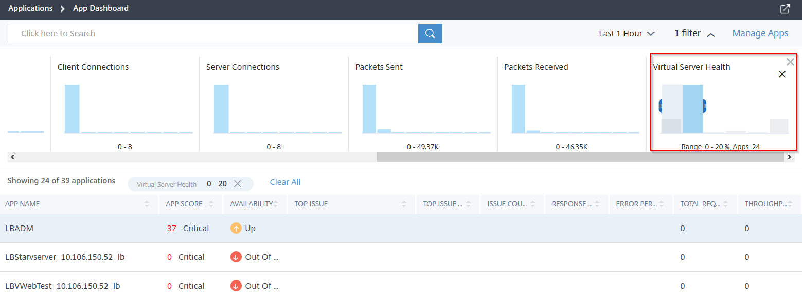Sort by the APP NAME column sort arrows

click(x=147, y=204)
